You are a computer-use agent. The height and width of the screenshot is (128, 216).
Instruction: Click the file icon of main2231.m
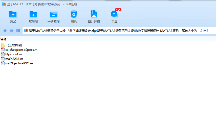click(3, 59)
